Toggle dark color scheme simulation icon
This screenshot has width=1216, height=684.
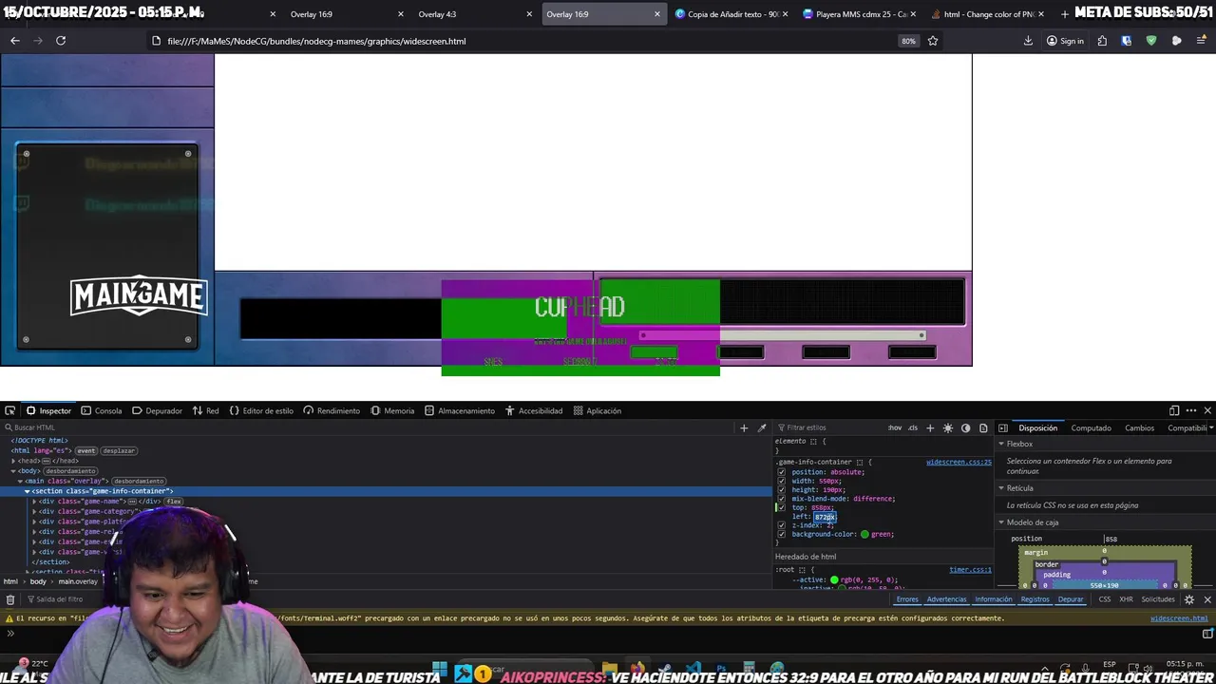965,427
